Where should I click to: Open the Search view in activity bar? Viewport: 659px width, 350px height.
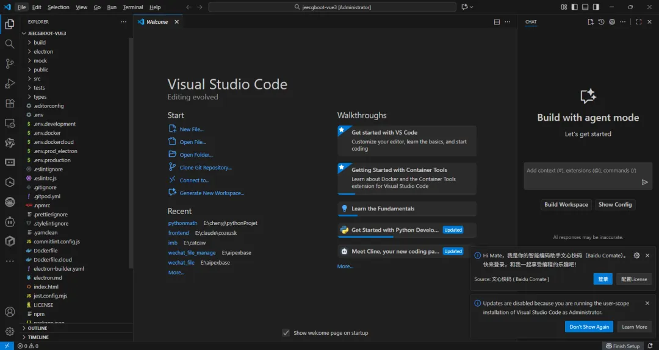(x=10, y=44)
